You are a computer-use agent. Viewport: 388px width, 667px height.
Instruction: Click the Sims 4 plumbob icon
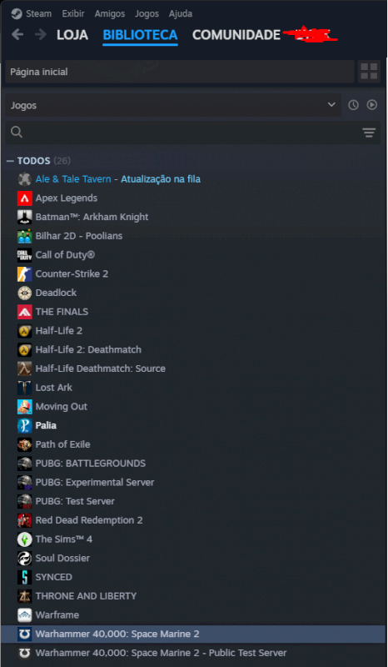point(25,539)
